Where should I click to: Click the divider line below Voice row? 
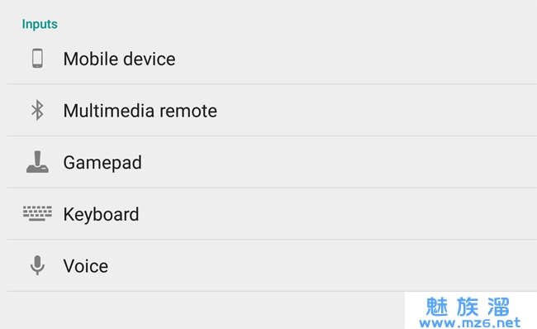pyautogui.click(x=273, y=291)
